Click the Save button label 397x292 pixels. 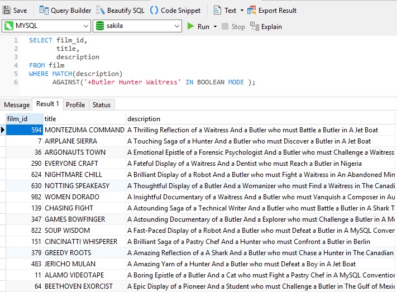(20, 11)
